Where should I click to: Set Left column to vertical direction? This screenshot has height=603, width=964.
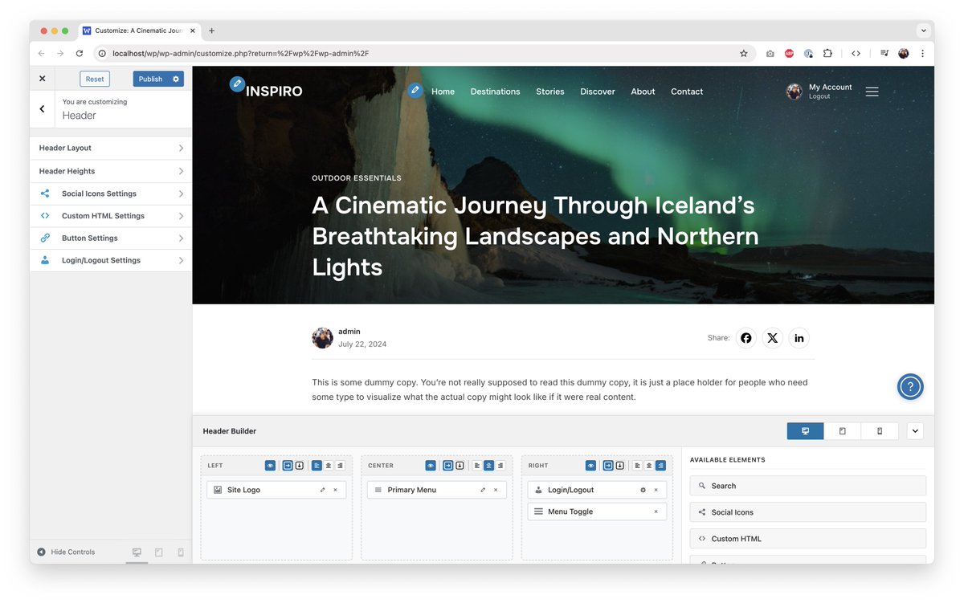[x=299, y=465]
